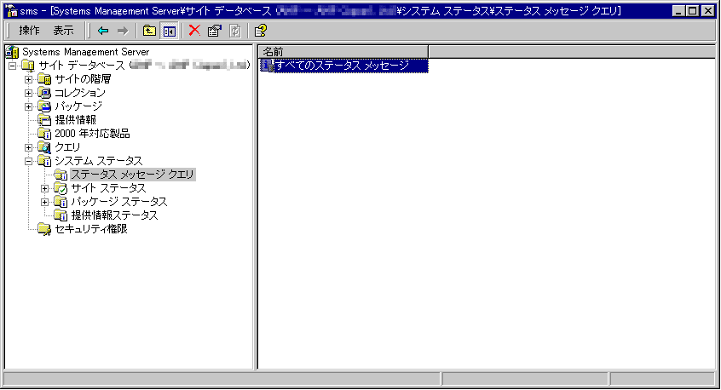Minimize the sms console window
Image resolution: width=721 pixels, height=390 pixels.
click(x=678, y=10)
